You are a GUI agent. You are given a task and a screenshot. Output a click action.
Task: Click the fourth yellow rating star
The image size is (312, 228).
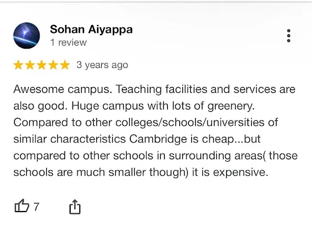54,65
